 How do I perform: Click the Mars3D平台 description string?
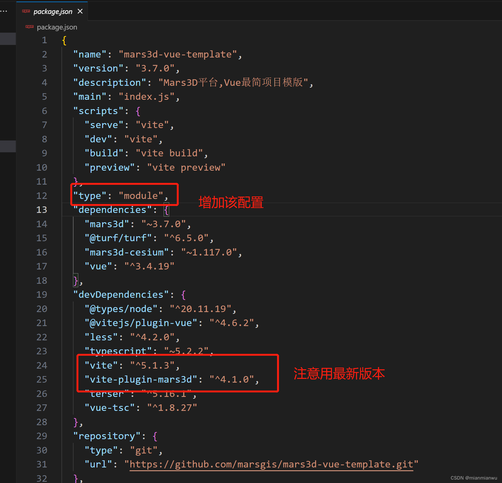[x=233, y=83]
